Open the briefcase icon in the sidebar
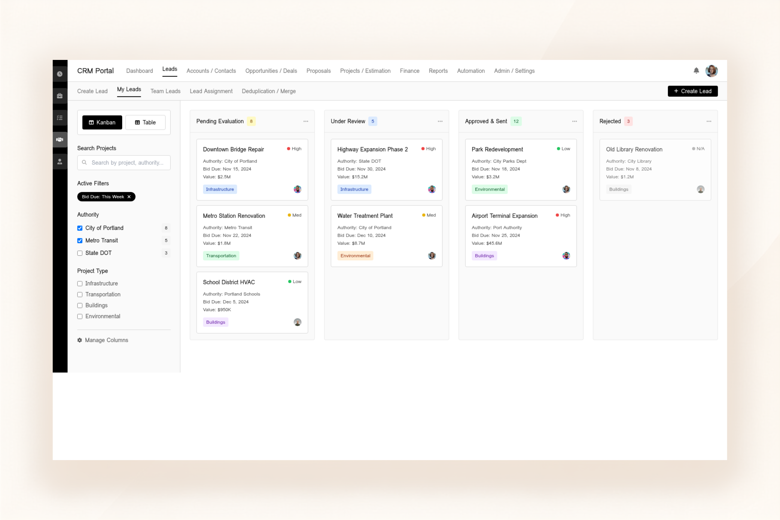Image resolution: width=780 pixels, height=520 pixels. tap(60, 96)
